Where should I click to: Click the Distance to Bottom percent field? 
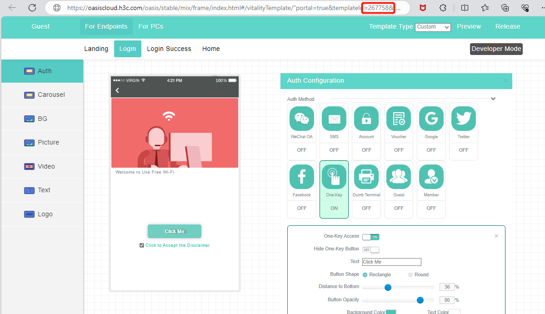(x=447, y=287)
